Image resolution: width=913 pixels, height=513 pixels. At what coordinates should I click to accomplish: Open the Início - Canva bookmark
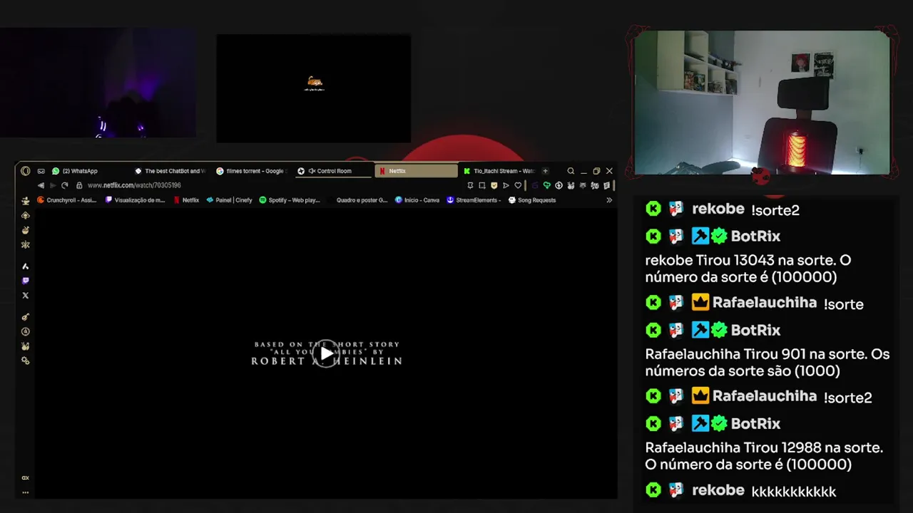coord(417,200)
